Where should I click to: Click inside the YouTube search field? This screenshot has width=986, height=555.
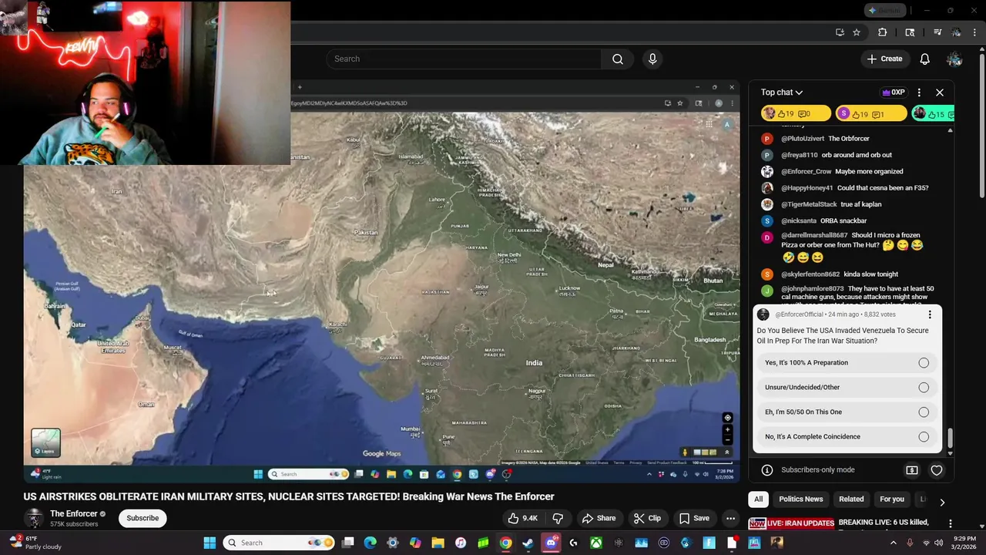coord(464,59)
